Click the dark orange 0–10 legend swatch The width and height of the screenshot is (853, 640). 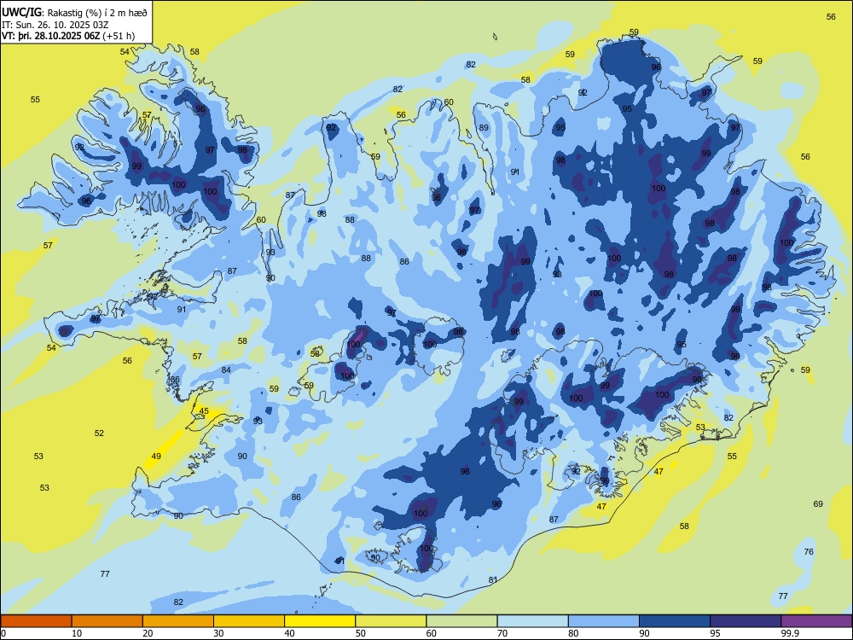(x=36, y=621)
